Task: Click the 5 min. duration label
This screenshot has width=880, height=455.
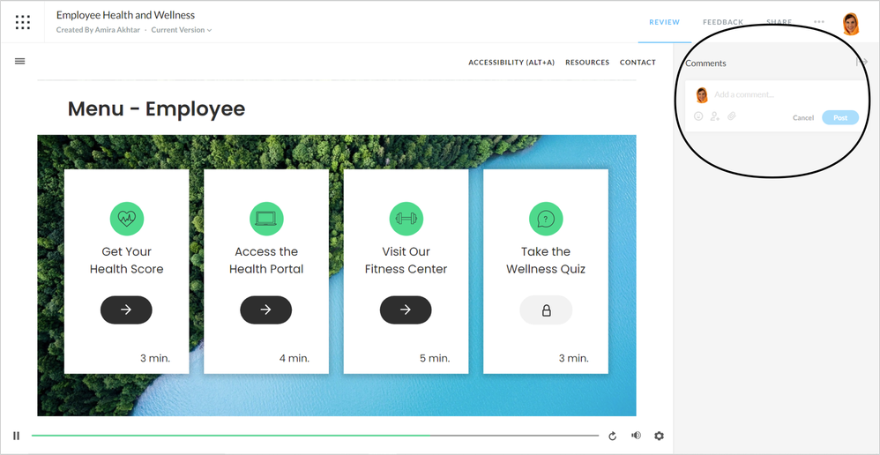Action: [x=435, y=358]
